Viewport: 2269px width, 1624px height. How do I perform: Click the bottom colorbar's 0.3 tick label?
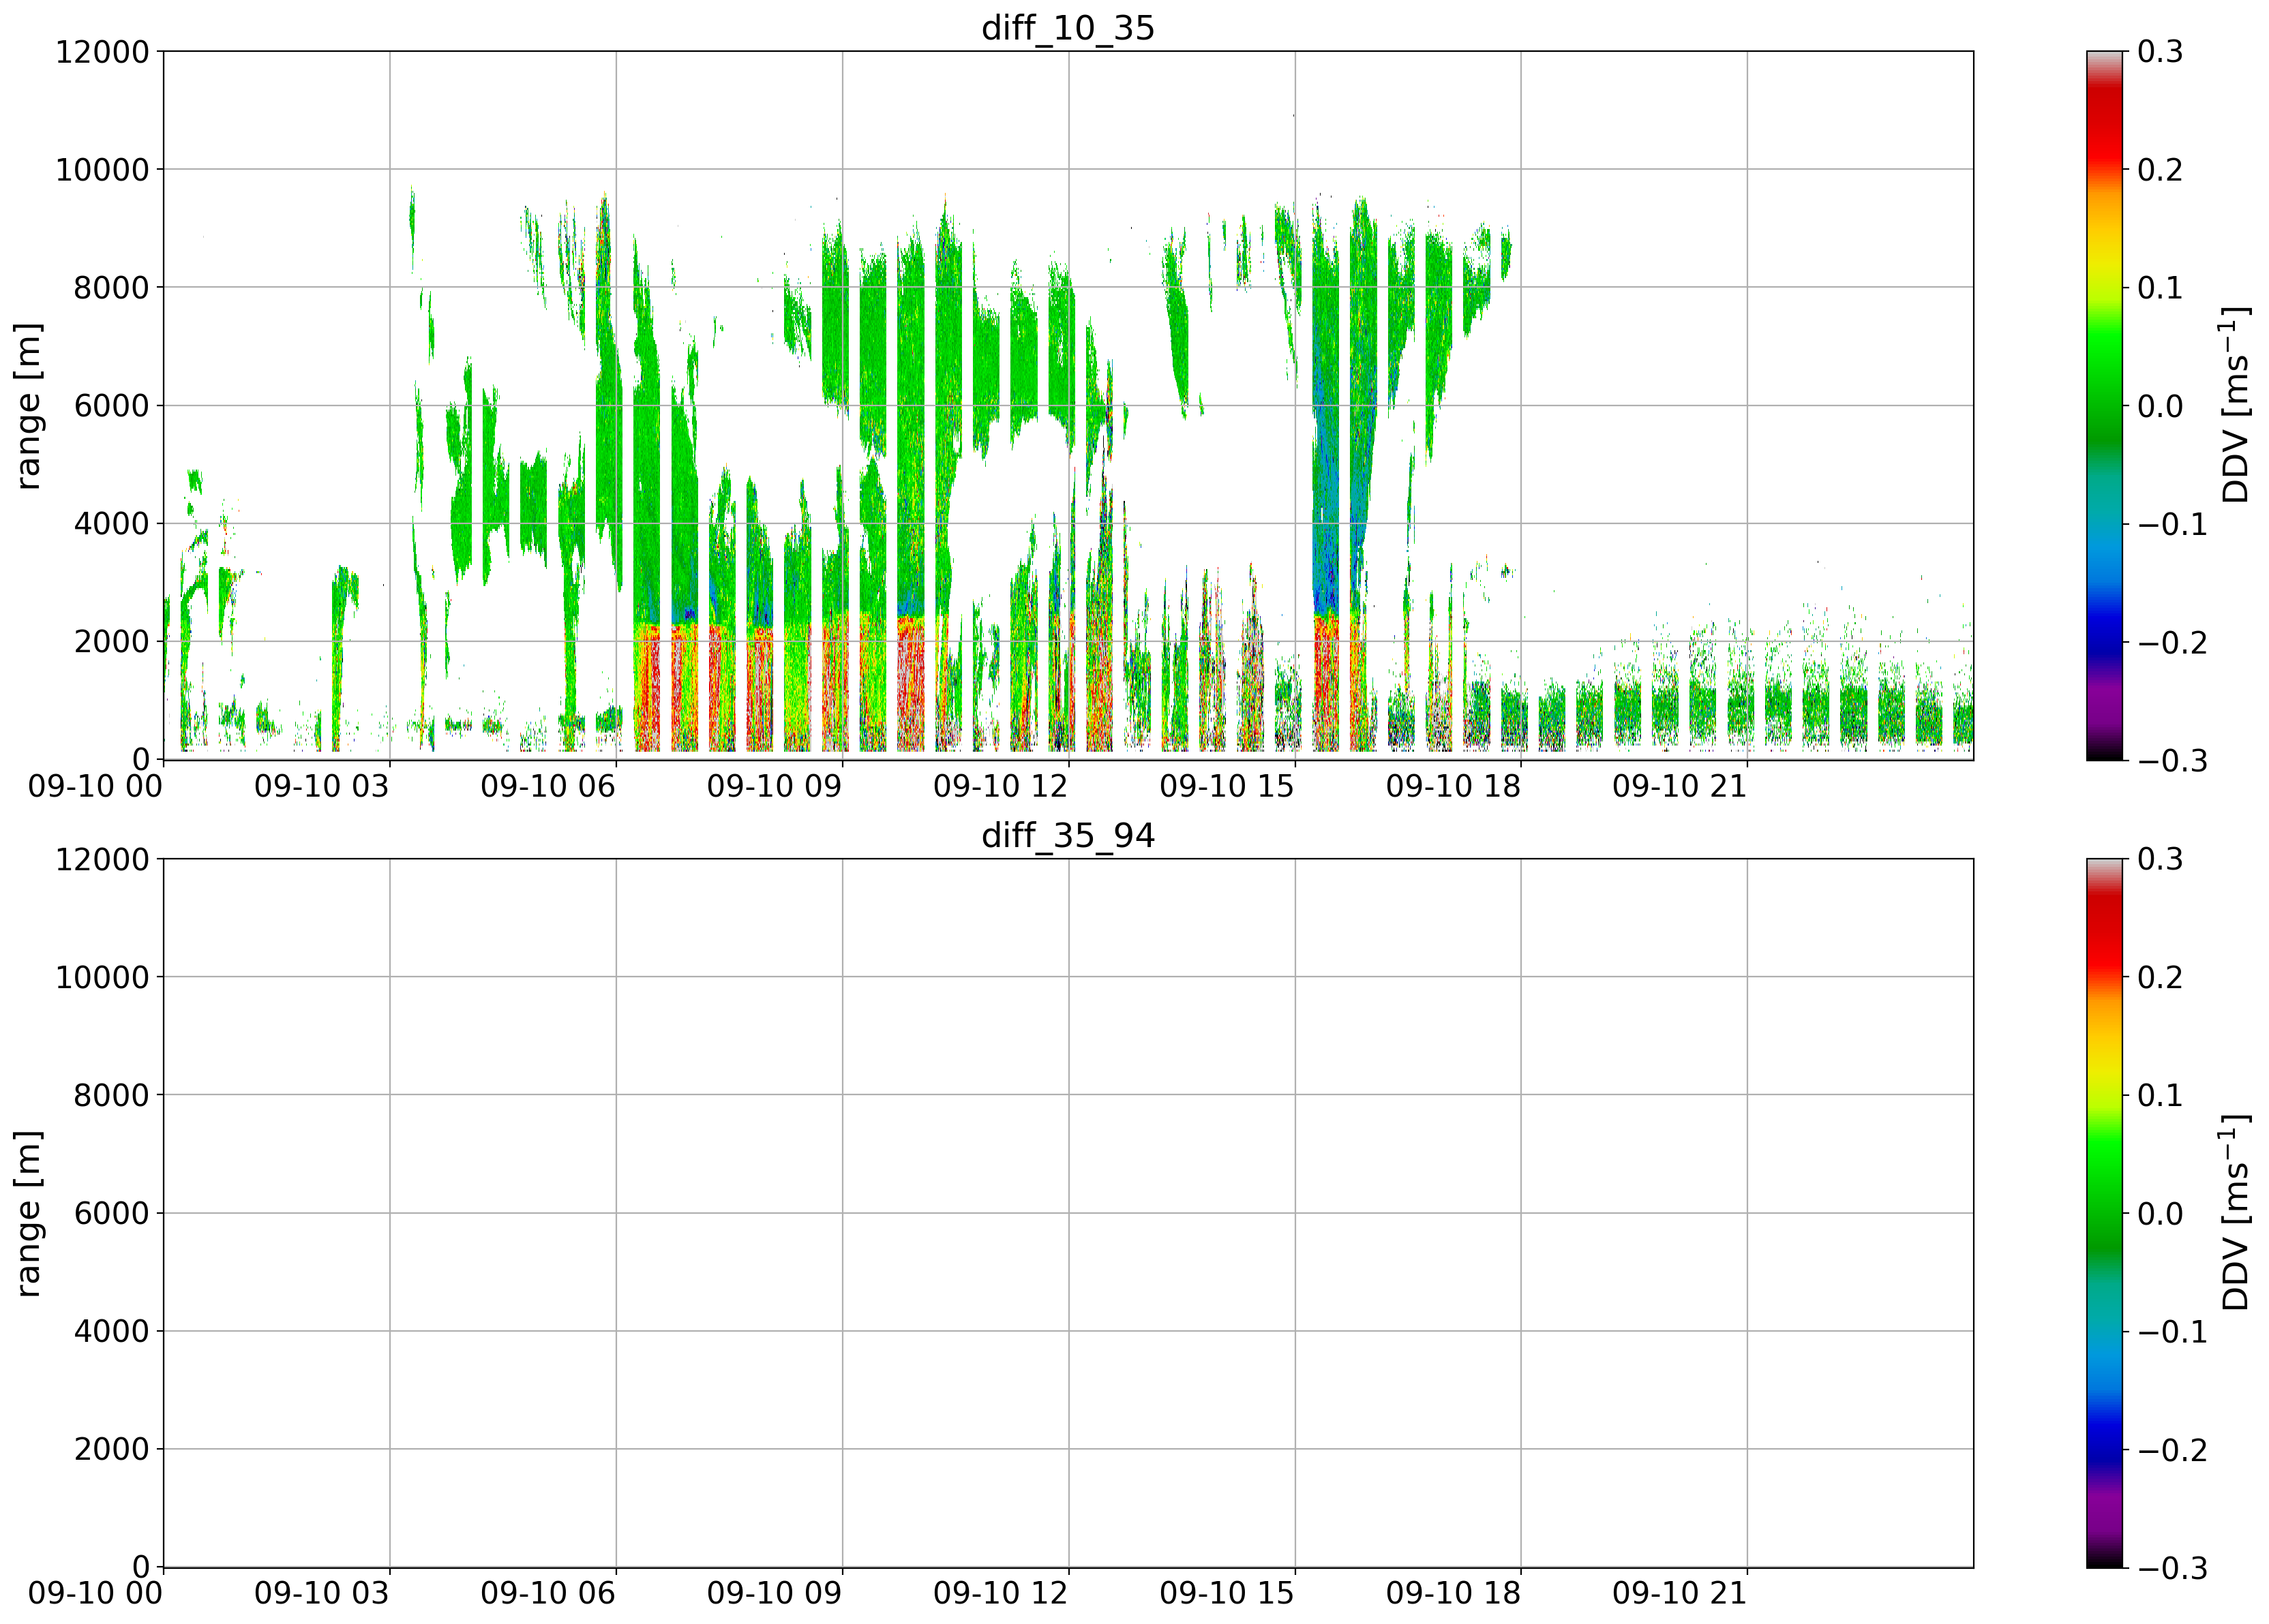pyautogui.click(x=2161, y=860)
